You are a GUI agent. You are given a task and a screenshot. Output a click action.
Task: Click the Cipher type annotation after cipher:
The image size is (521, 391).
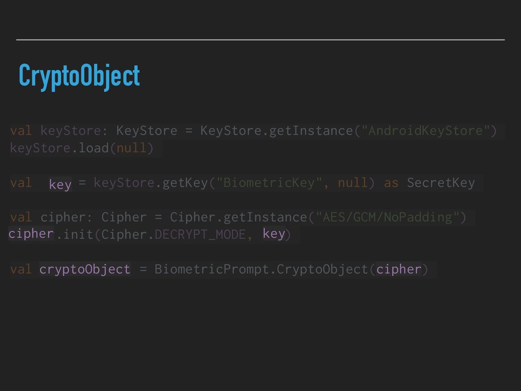pos(124,217)
